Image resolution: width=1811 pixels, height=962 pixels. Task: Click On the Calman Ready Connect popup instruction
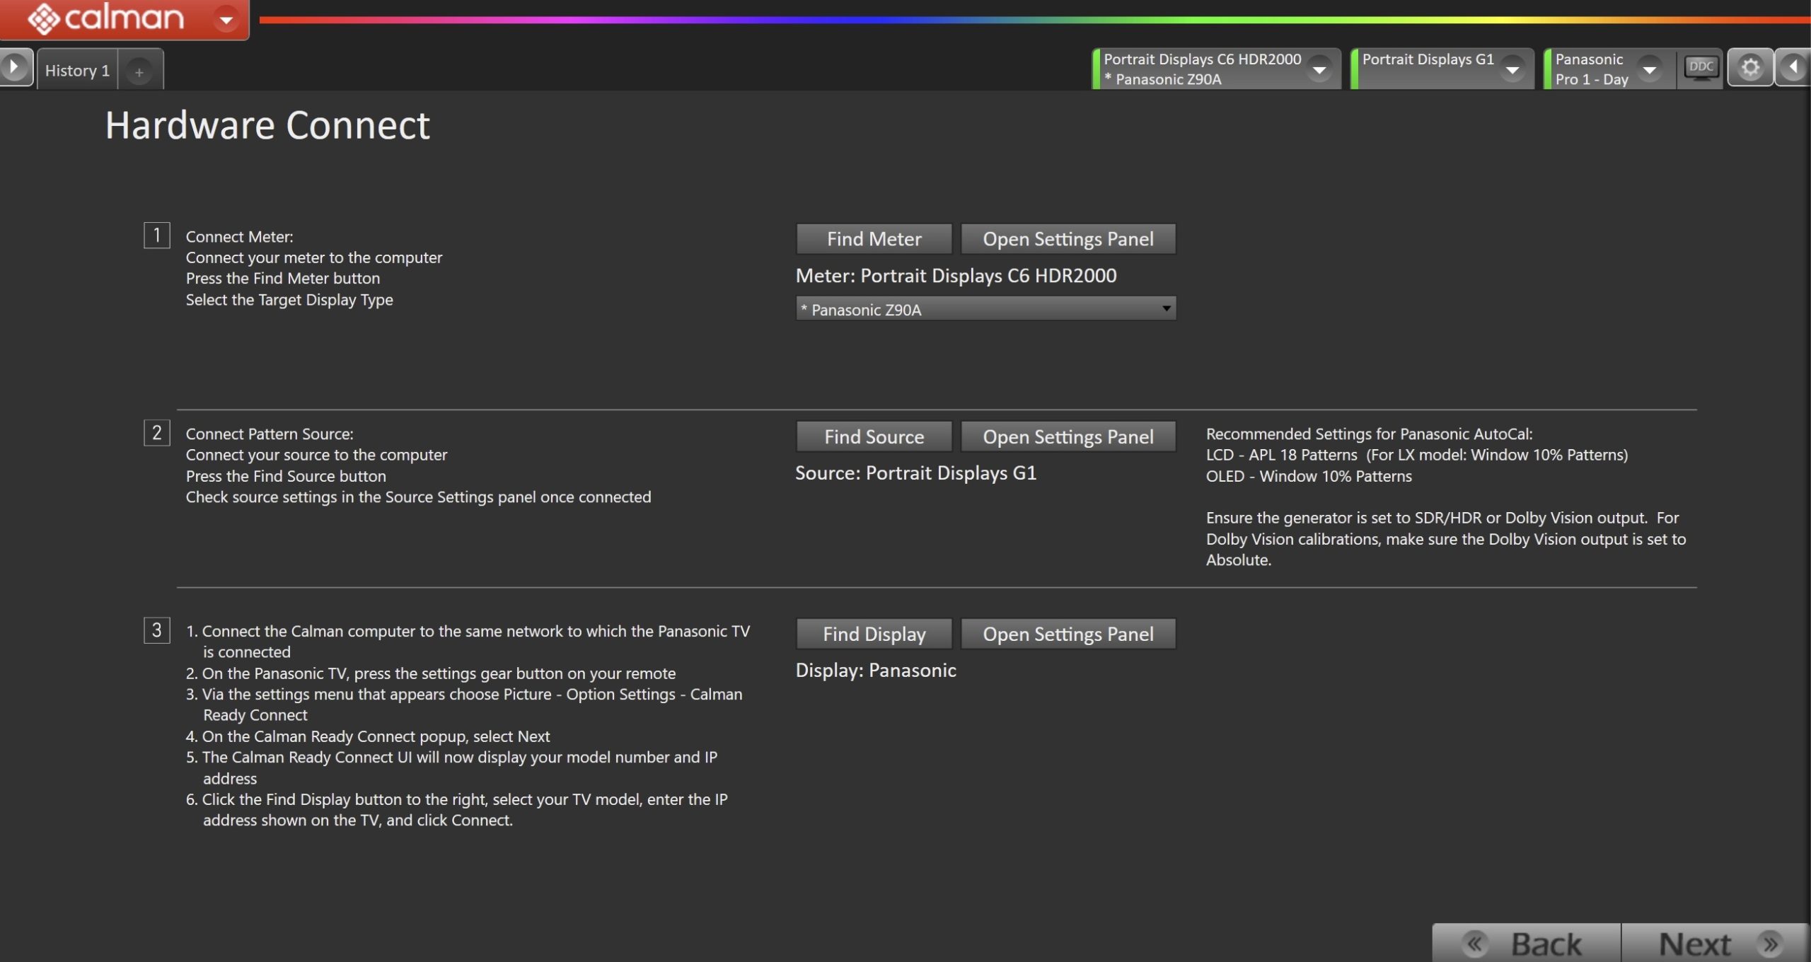[368, 737]
